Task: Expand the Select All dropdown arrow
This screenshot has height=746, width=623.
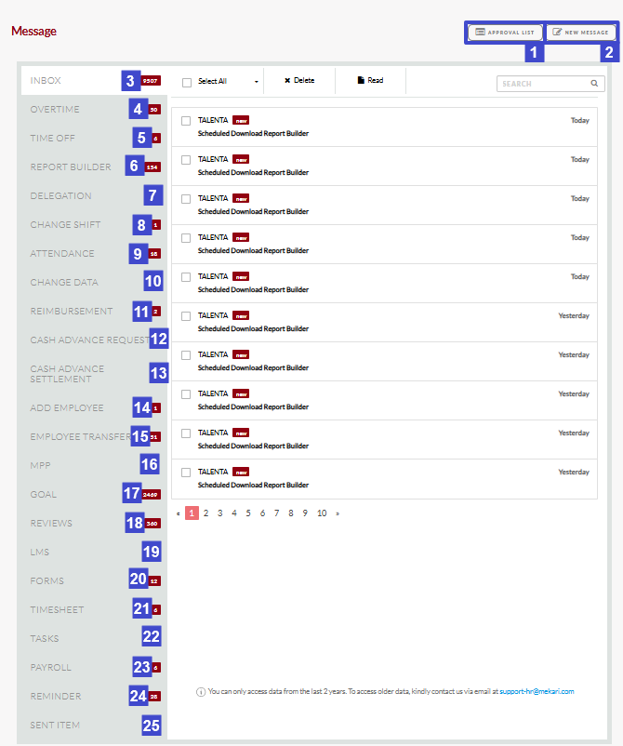Action: coord(257,82)
